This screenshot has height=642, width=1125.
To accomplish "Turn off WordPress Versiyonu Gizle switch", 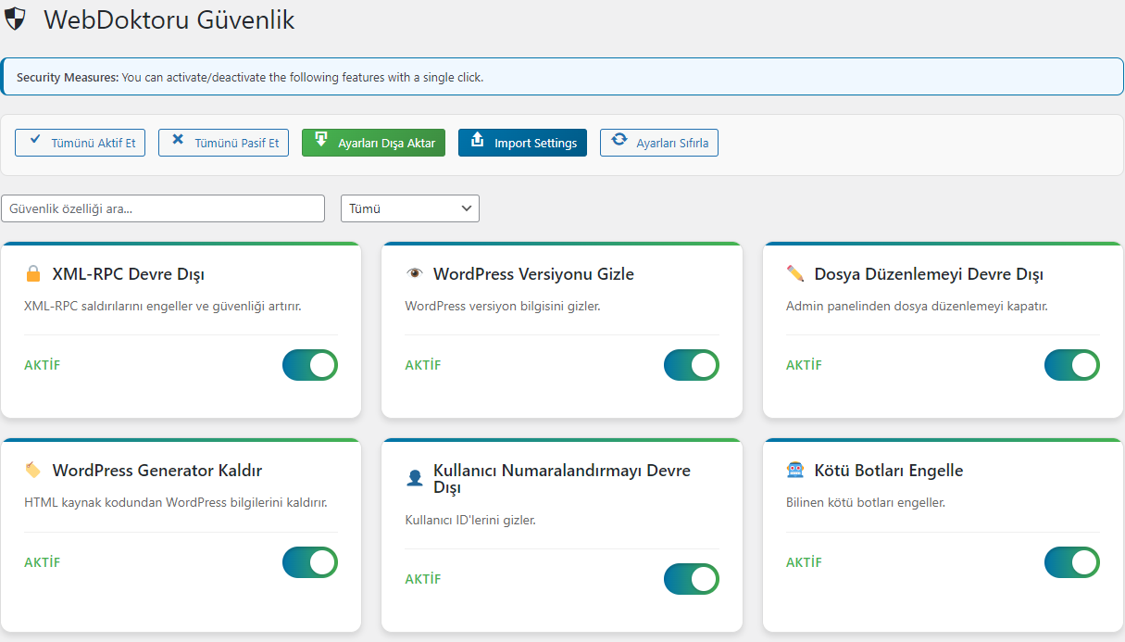I will click(691, 365).
